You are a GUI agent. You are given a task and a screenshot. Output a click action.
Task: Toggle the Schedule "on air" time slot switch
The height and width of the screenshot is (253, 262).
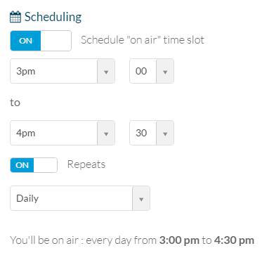[41, 41]
